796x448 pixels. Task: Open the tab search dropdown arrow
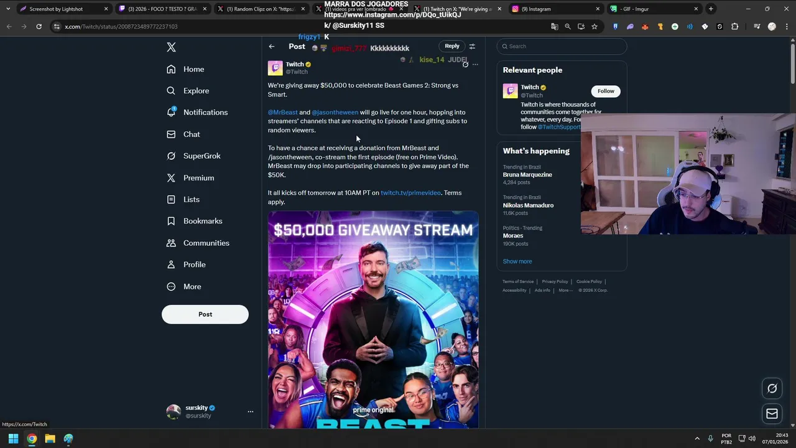tap(7, 9)
